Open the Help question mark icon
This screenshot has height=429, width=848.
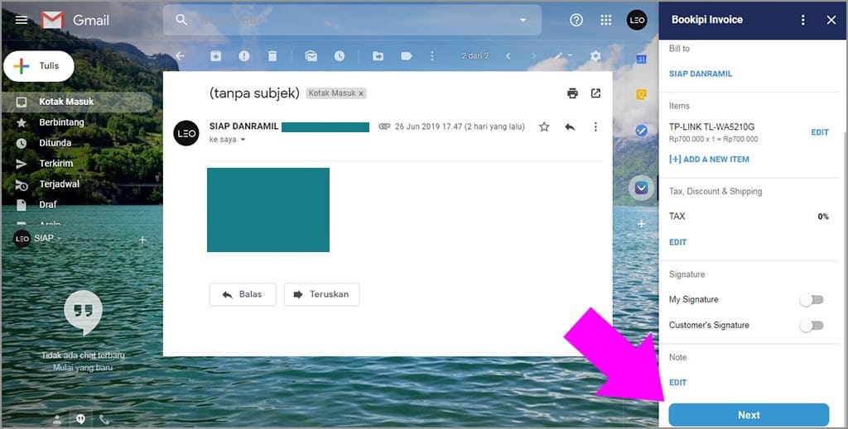click(x=576, y=20)
